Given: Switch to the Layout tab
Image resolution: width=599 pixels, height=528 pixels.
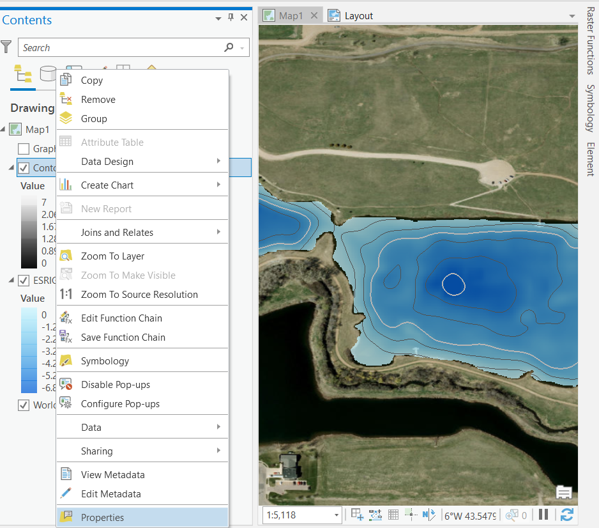Looking at the screenshot, I should [358, 15].
